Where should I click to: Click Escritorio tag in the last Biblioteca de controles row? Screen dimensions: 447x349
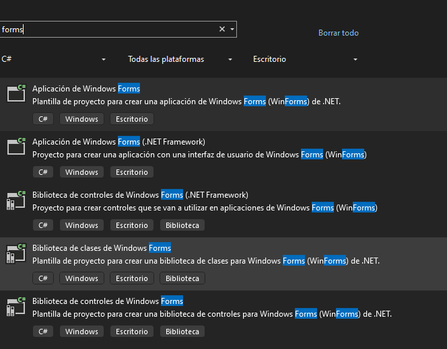click(x=132, y=332)
